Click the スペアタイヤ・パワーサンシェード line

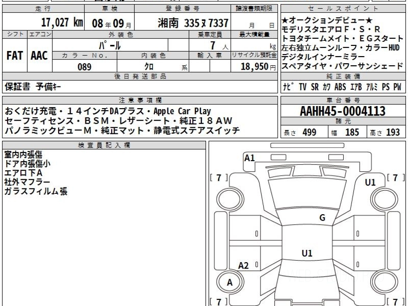click(x=342, y=66)
